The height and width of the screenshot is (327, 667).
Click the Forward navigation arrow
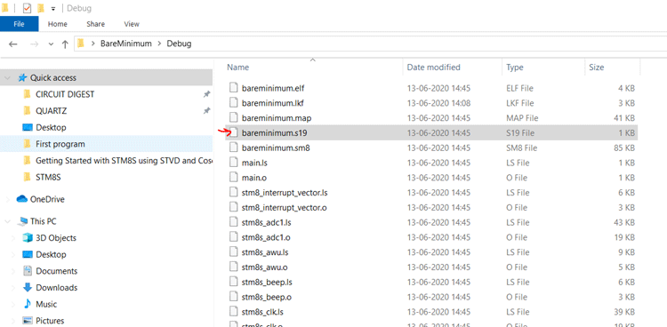34,44
